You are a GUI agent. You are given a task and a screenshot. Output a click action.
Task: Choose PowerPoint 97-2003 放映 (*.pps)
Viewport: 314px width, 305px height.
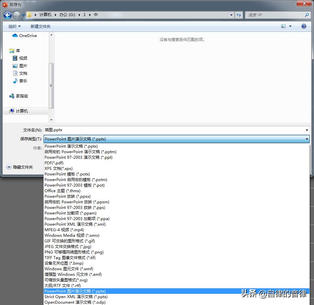tap(176, 207)
